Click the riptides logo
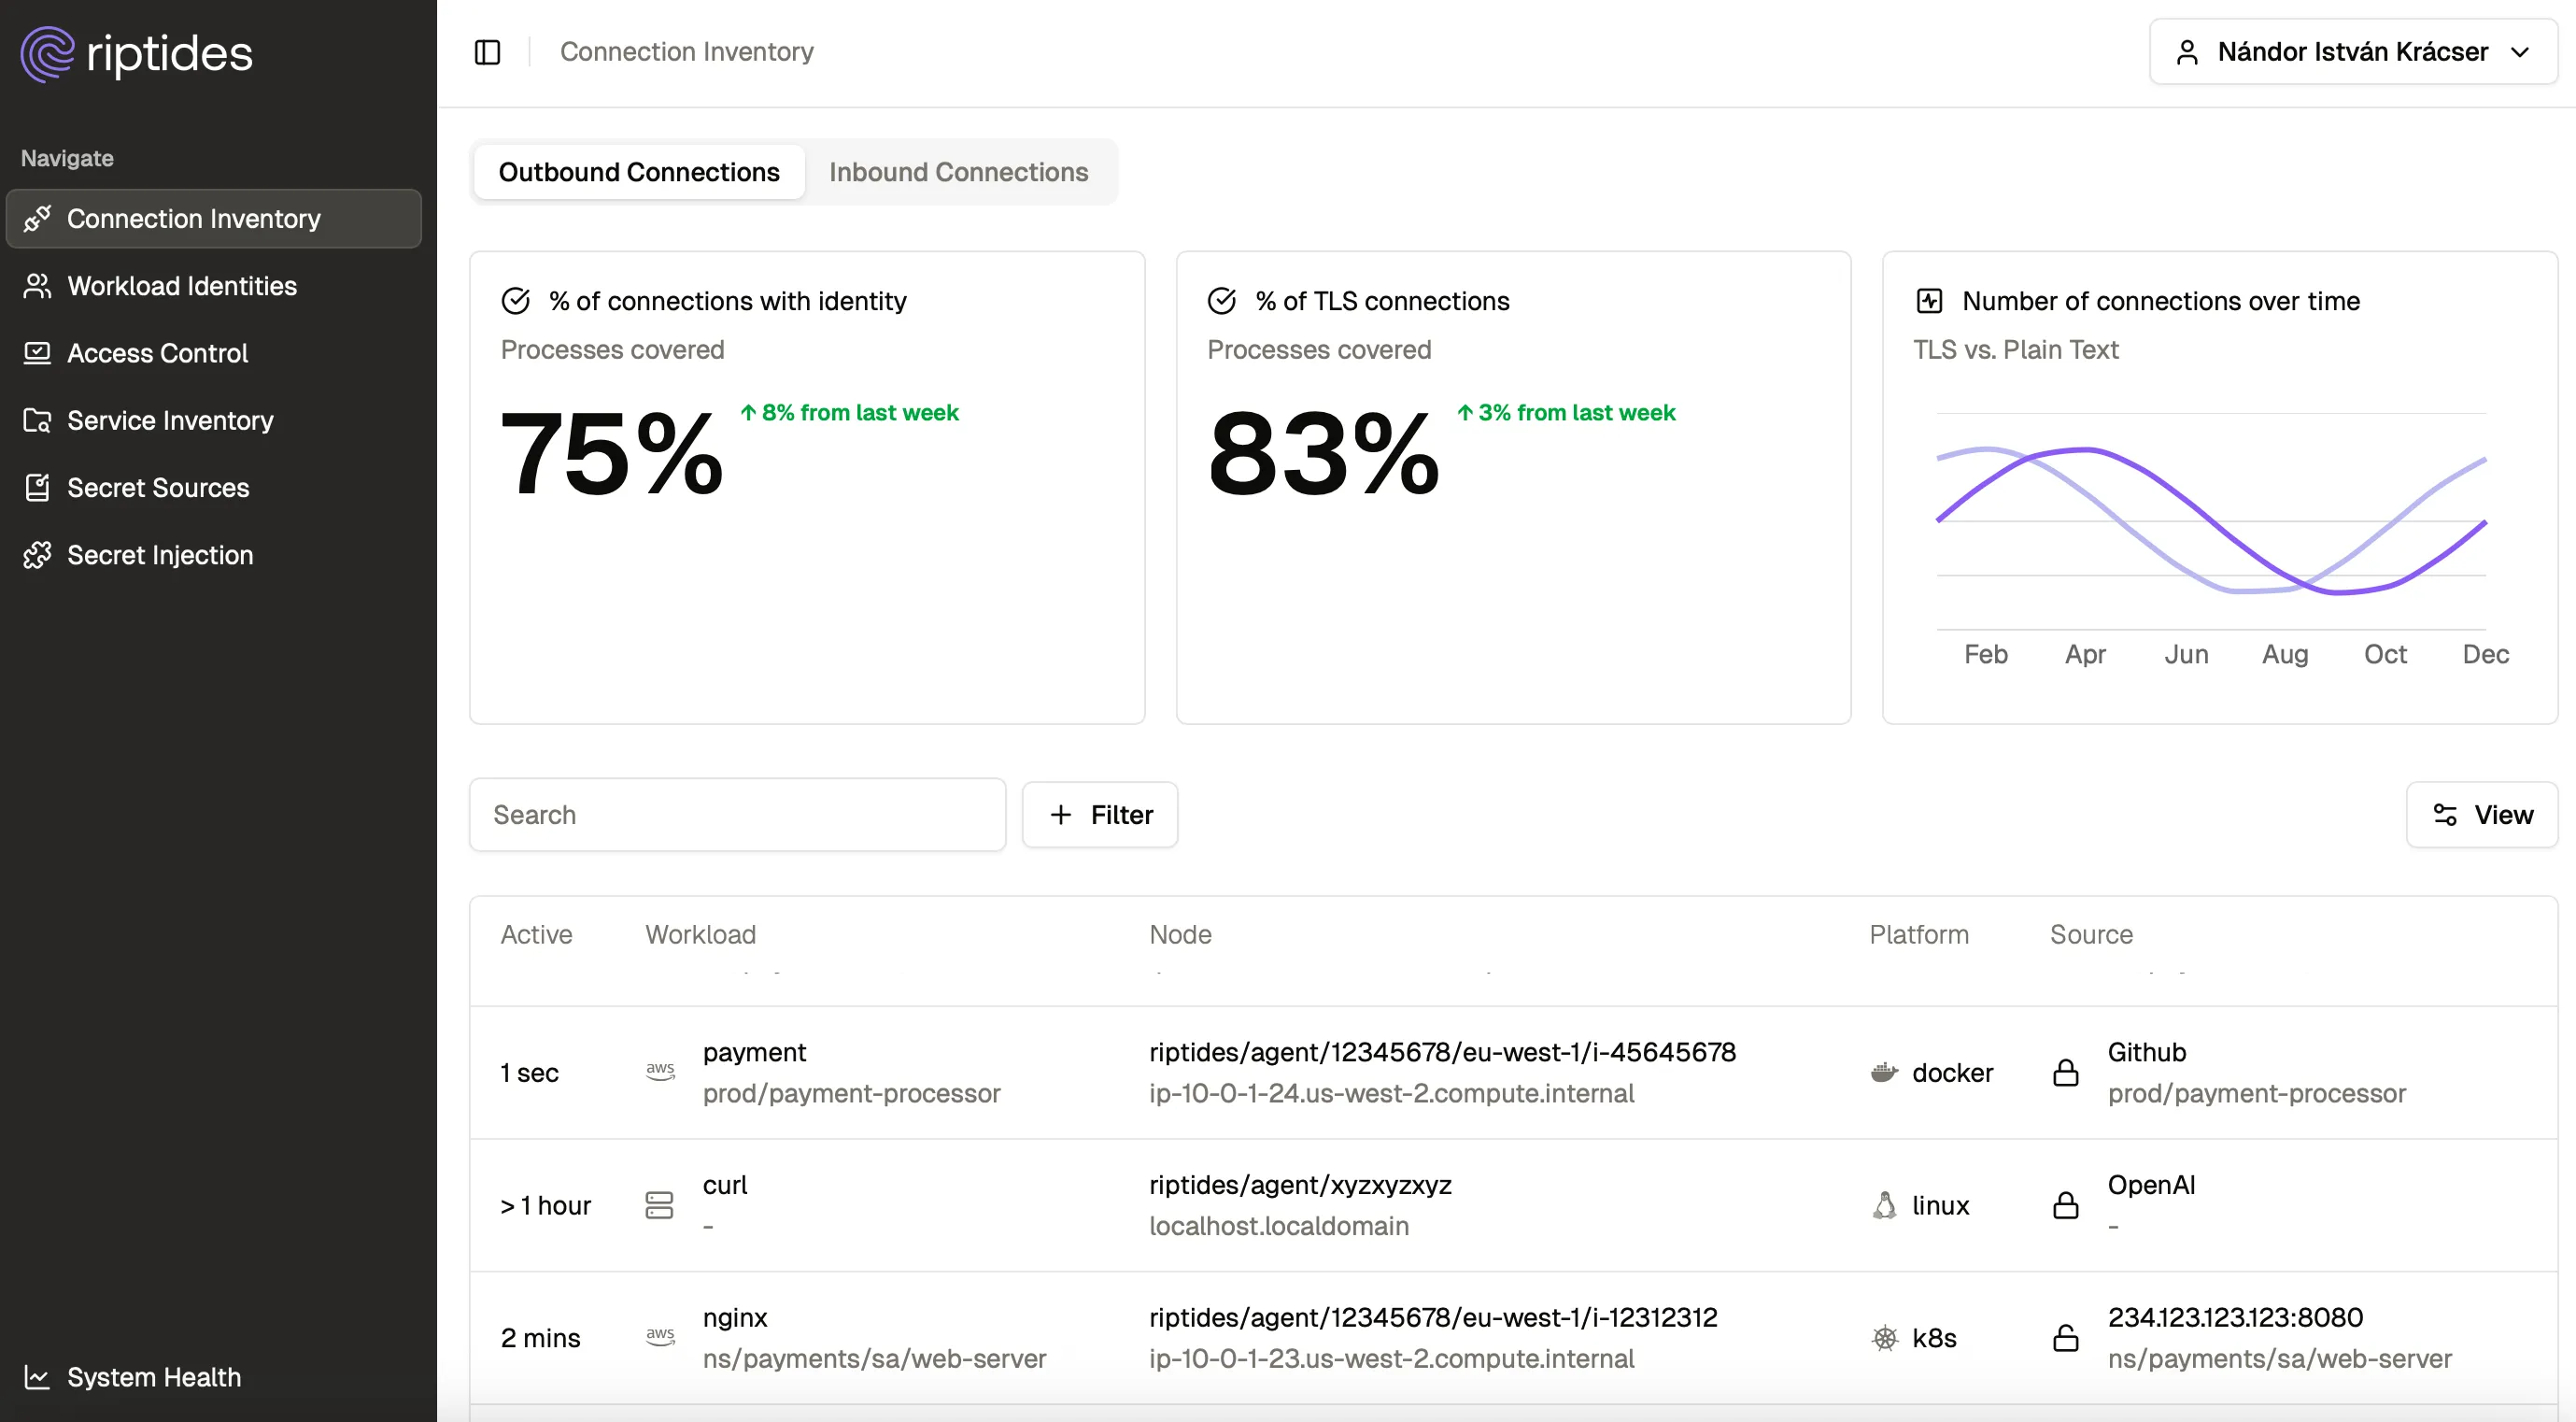 click(x=137, y=54)
